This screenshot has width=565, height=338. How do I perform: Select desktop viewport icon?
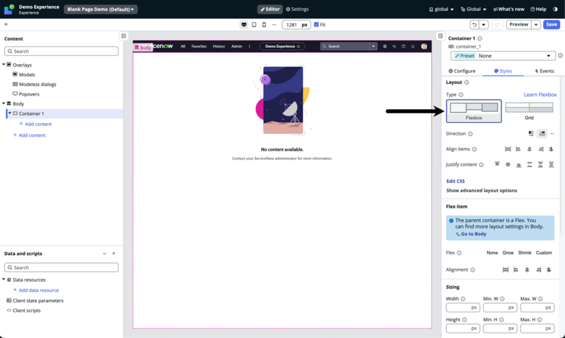244,25
